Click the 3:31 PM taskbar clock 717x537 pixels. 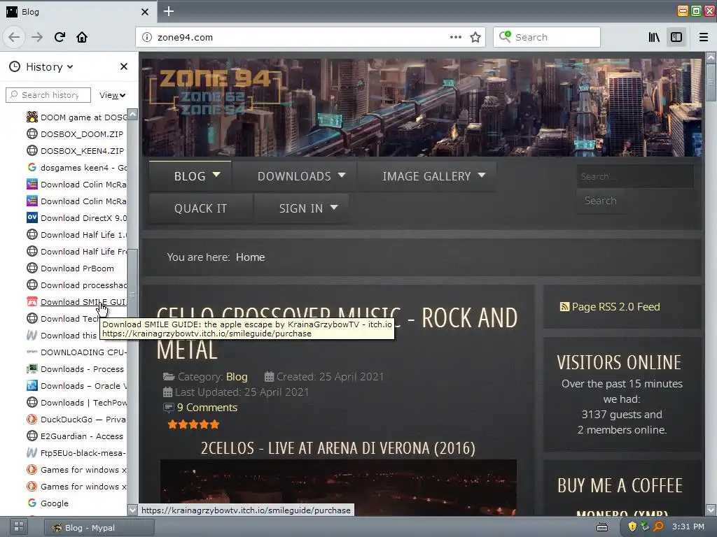tap(688, 527)
